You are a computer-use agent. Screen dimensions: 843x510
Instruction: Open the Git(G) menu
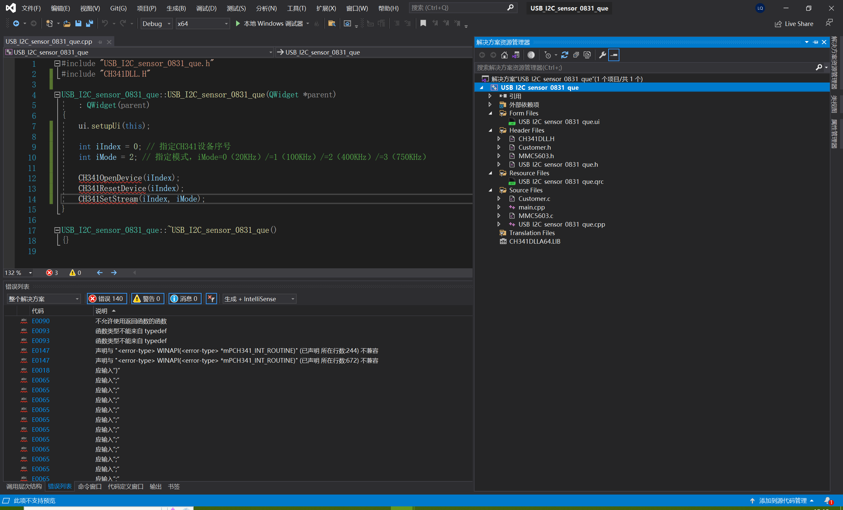[118, 8]
